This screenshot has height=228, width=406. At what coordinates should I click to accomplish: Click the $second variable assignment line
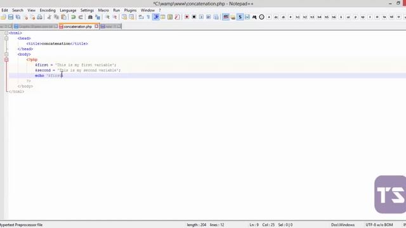[77, 70]
